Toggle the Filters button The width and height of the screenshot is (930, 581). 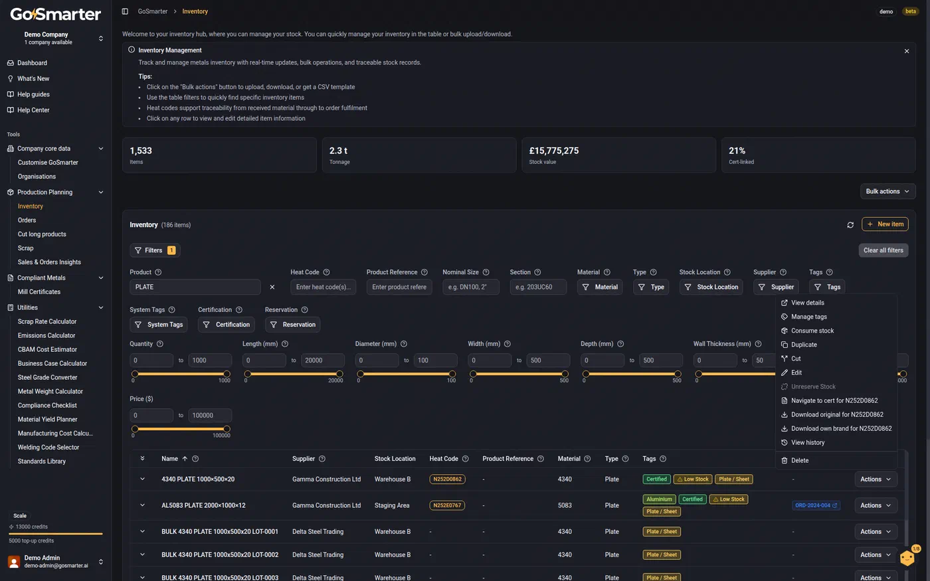155,250
